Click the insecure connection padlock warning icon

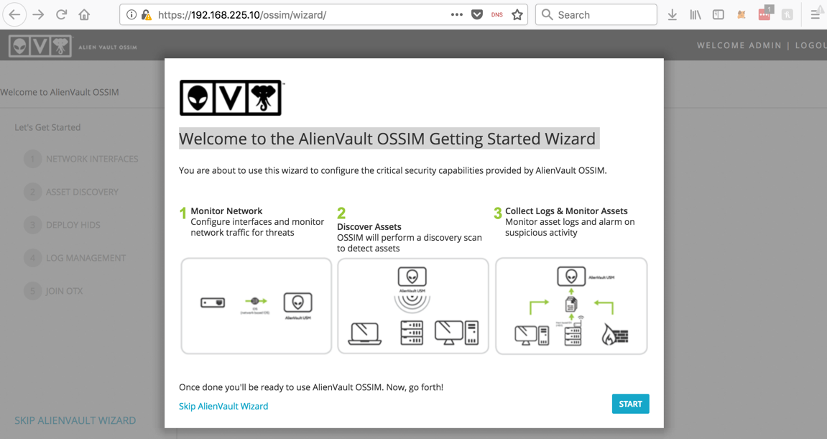point(146,15)
